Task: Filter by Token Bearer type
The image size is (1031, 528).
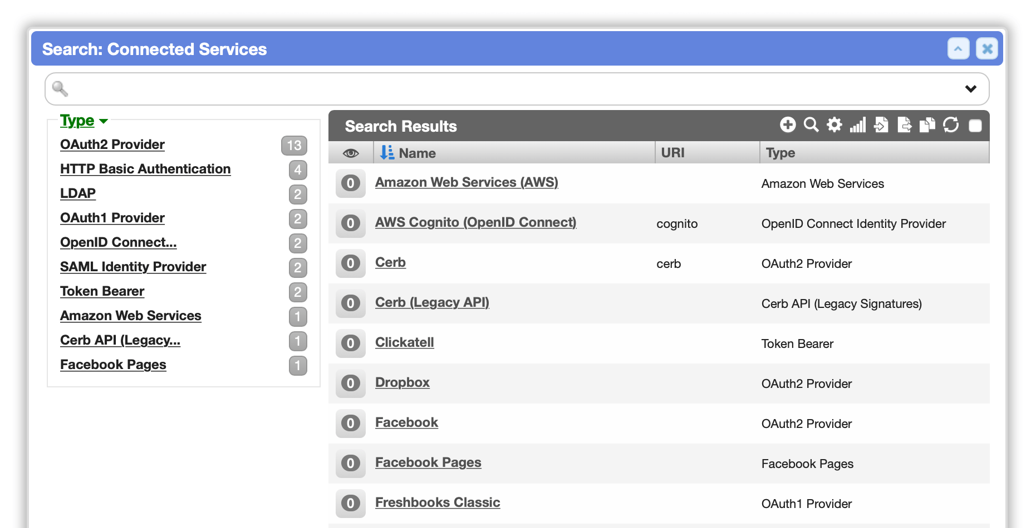Action: (102, 291)
